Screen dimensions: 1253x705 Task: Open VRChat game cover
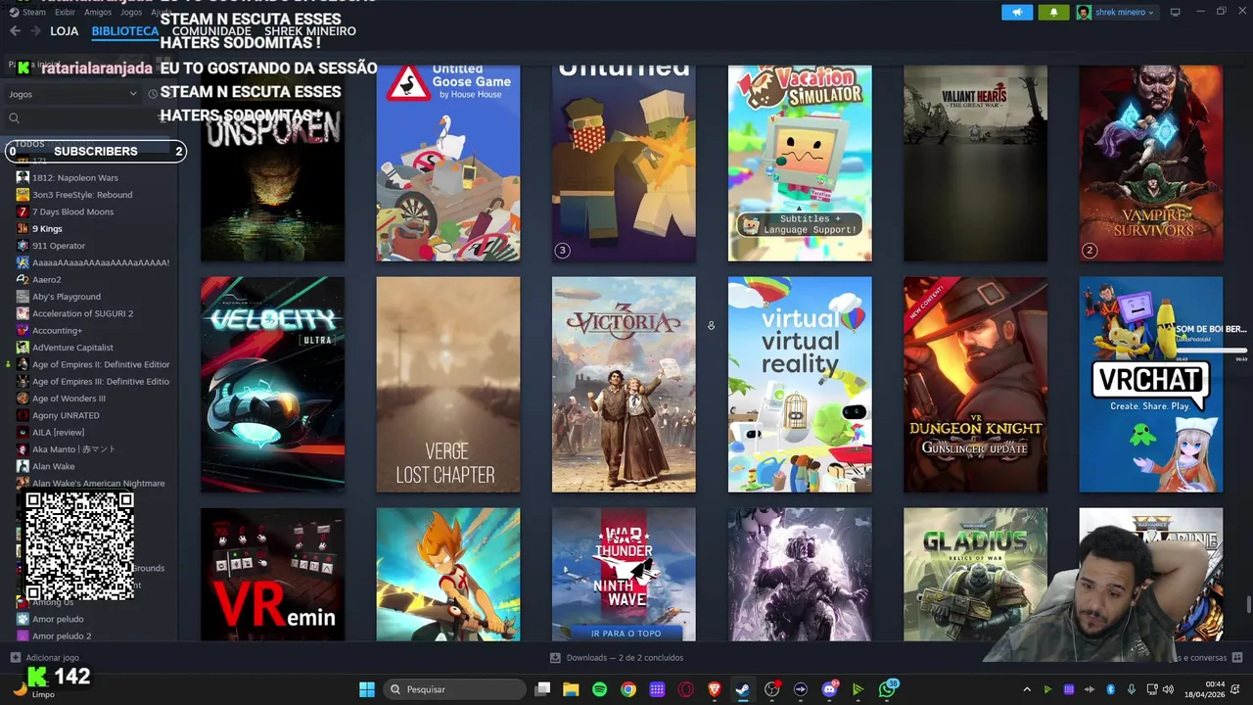pos(1151,384)
